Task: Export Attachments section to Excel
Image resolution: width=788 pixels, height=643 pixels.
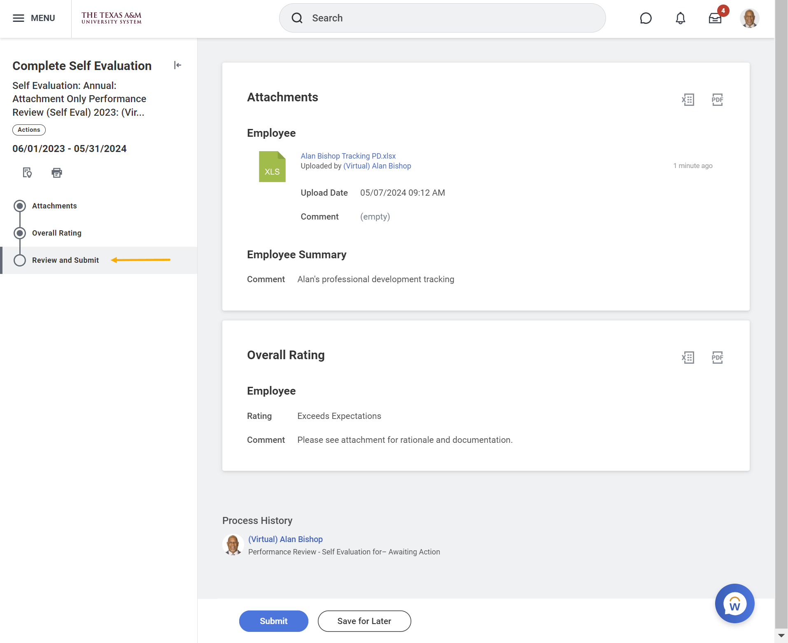Action: click(x=688, y=100)
